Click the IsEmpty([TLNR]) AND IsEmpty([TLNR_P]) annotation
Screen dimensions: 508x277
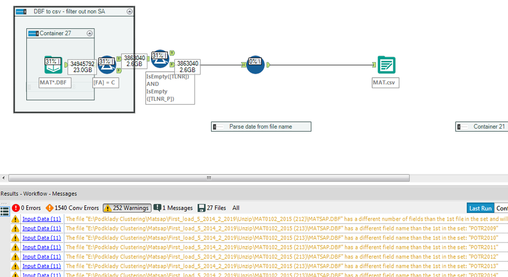click(170, 88)
